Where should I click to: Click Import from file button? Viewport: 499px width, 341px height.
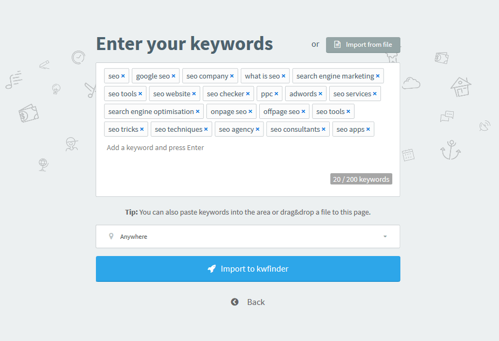pos(363,45)
